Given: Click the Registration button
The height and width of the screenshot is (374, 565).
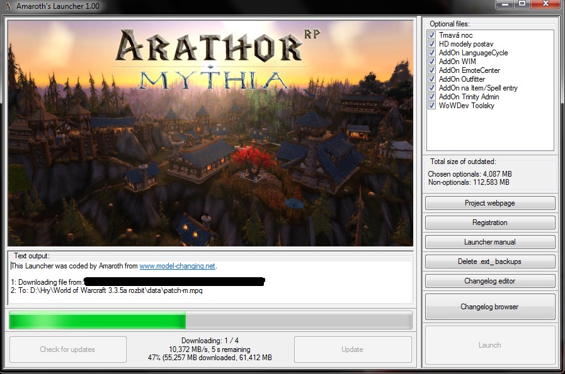Looking at the screenshot, I should point(489,223).
